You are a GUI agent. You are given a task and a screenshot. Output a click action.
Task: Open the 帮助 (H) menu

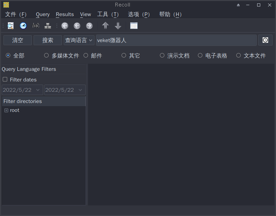[x=170, y=14]
